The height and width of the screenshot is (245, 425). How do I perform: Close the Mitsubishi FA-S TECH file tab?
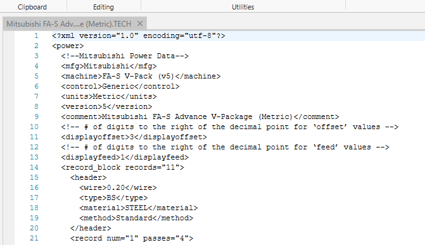click(140, 24)
